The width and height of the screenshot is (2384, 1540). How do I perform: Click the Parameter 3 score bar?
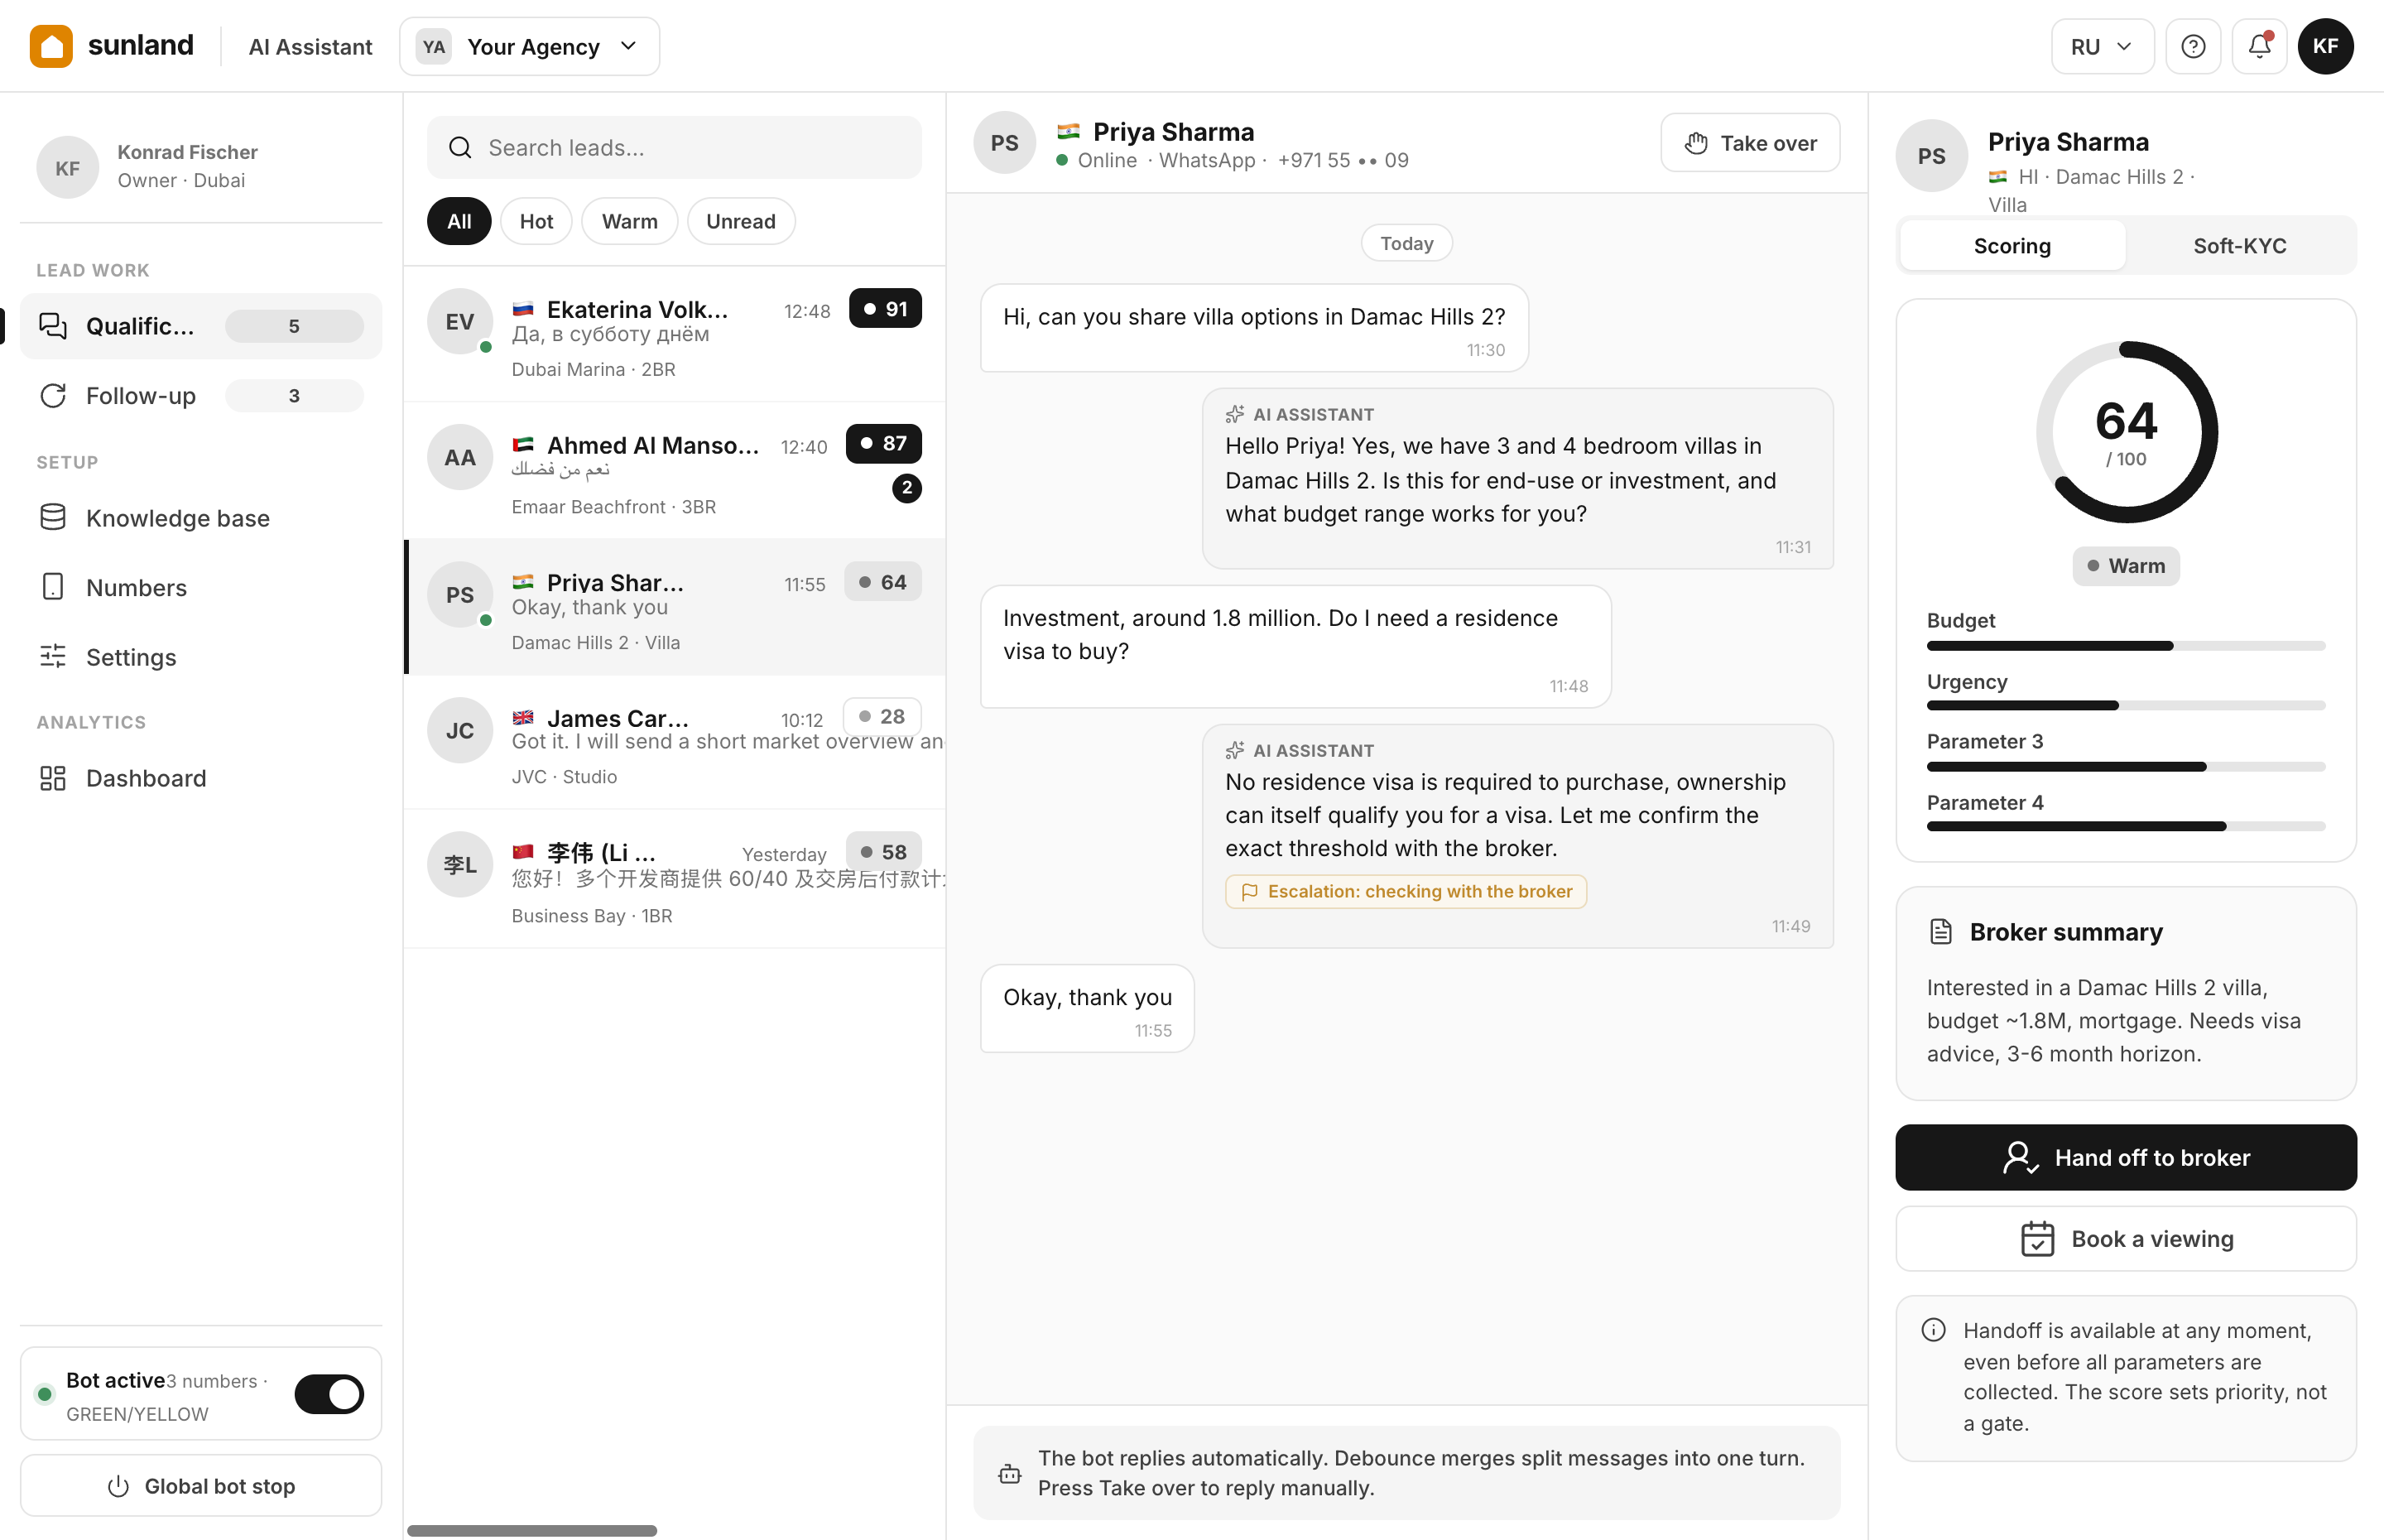tap(2125, 767)
